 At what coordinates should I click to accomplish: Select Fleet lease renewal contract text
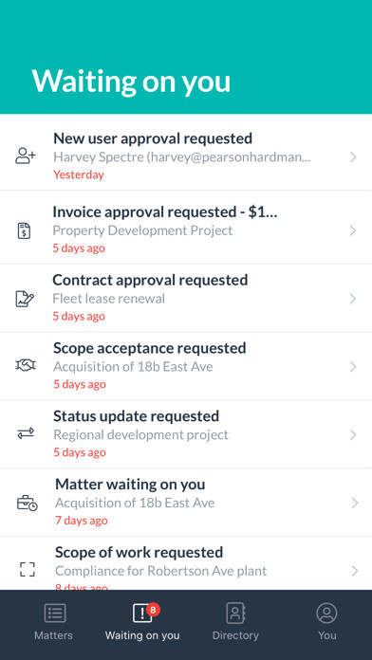coord(109,299)
